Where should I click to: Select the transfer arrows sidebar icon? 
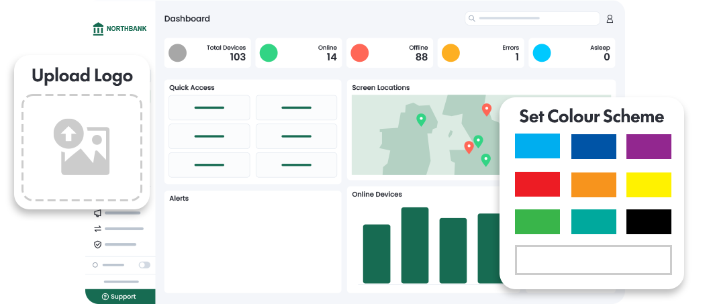(x=97, y=229)
